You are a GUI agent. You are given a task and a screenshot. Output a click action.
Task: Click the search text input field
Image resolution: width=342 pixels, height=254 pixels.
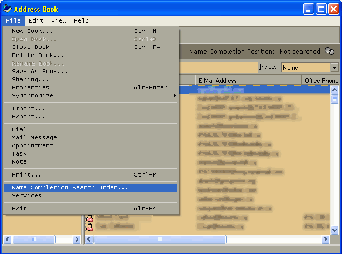pyautogui.click(x=218, y=67)
